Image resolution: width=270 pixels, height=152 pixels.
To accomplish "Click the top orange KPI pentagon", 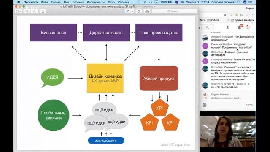I will (159, 108).
